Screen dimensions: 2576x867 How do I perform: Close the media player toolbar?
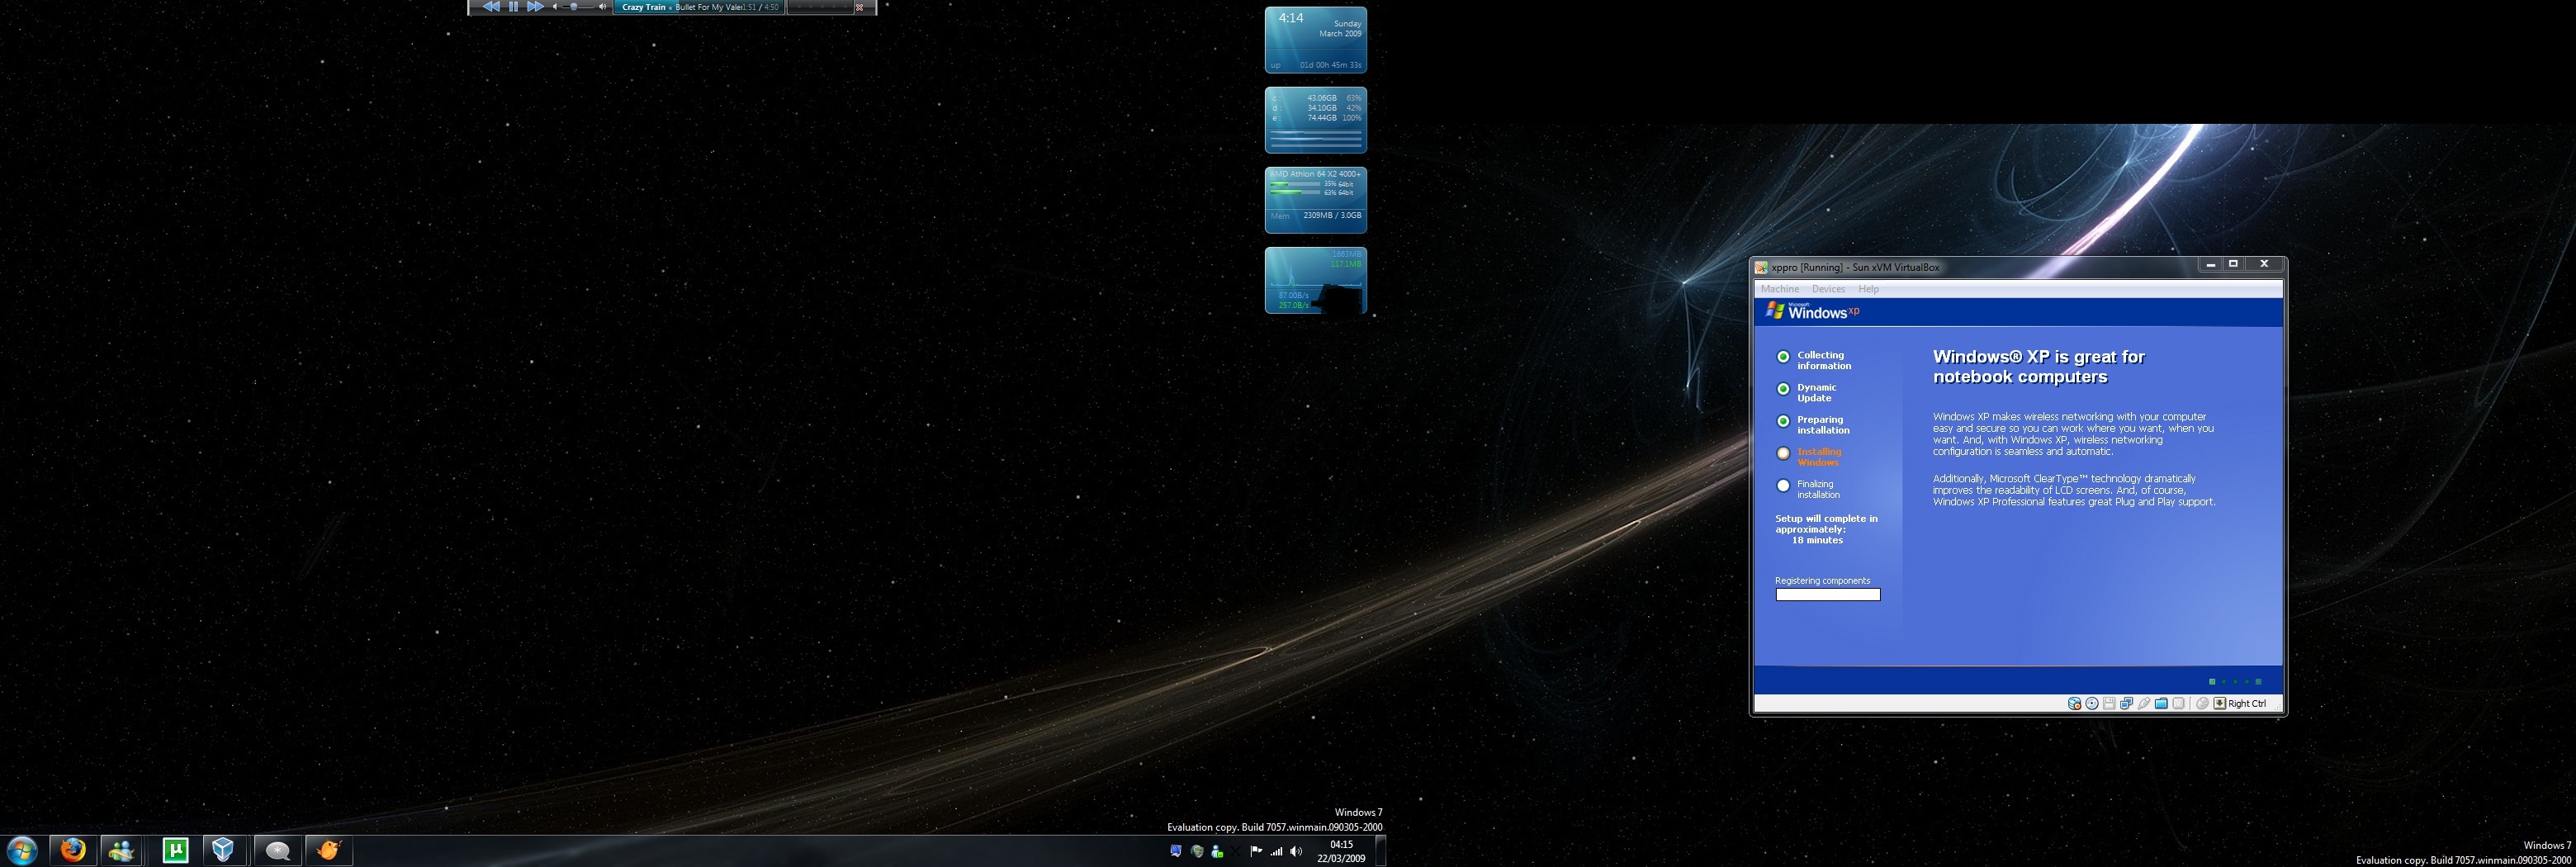click(859, 7)
